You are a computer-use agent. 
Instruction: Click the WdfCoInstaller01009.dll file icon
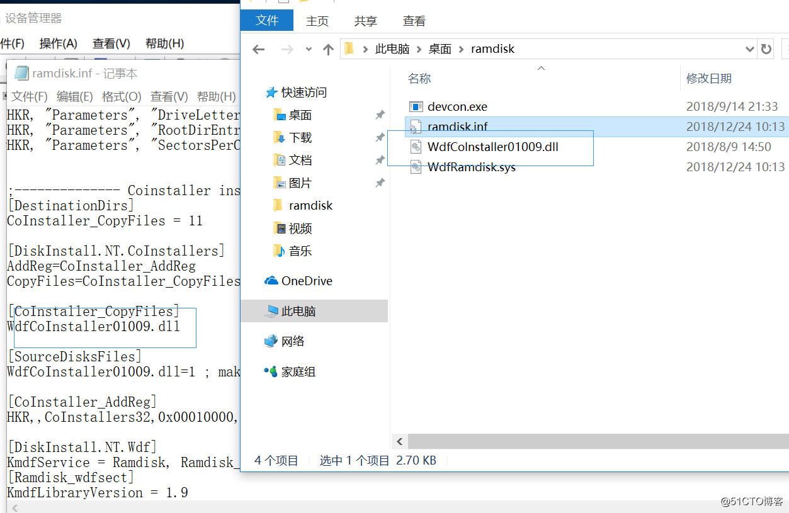coord(415,147)
